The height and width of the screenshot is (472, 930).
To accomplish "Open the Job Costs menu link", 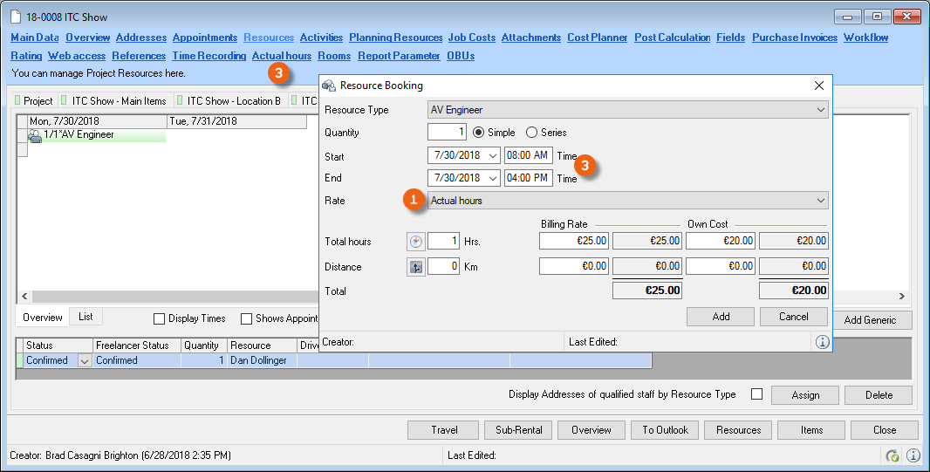I will pyautogui.click(x=471, y=38).
